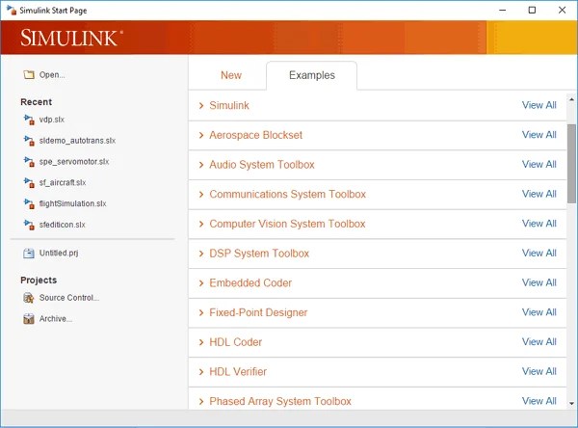Open the recent file spe_servomotor.slx
The width and height of the screenshot is (578, 428).
pos(74,162)
